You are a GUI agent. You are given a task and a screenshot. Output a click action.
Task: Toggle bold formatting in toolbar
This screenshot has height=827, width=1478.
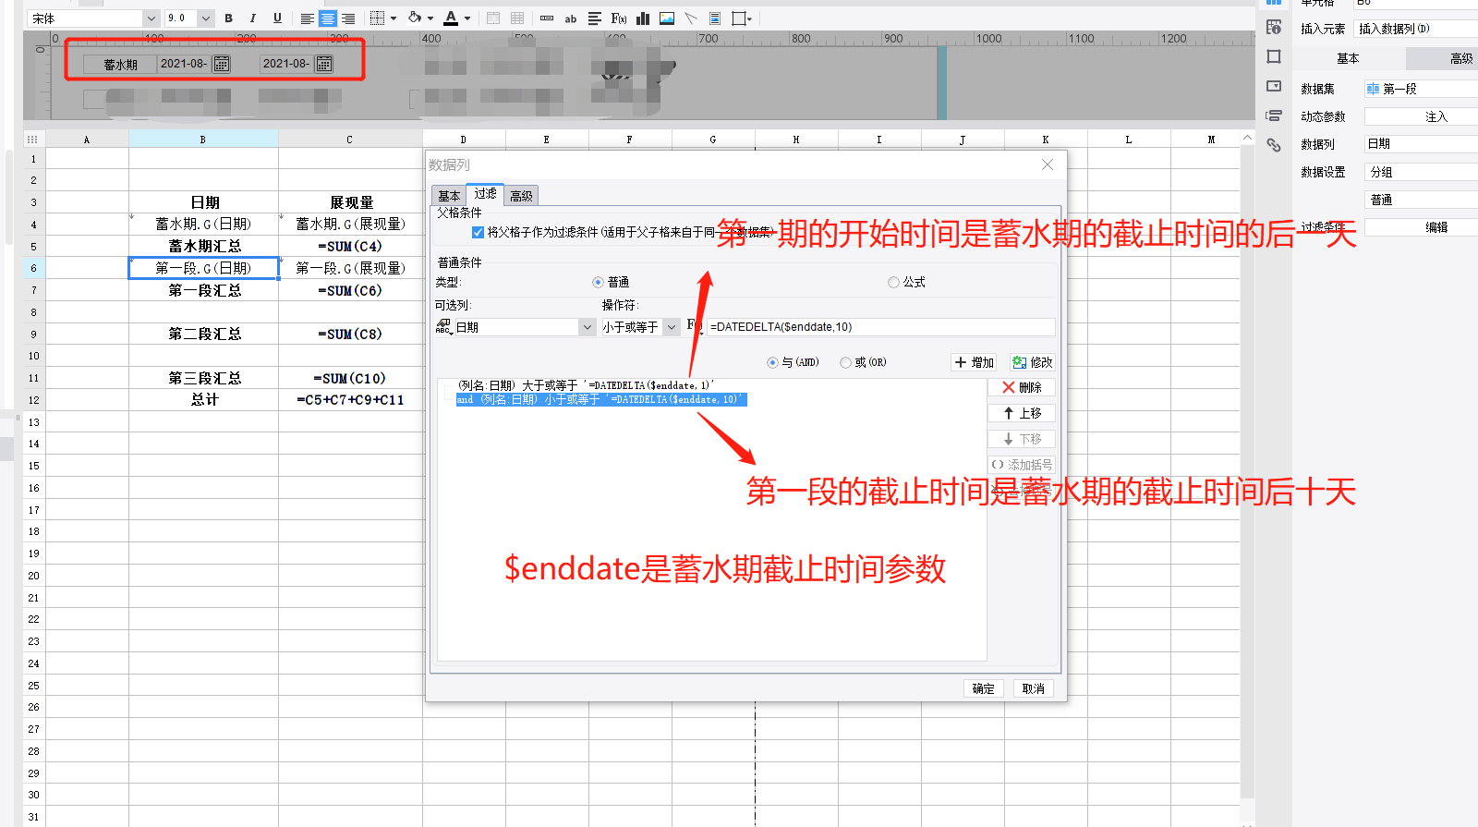click(x=228, y=18)
